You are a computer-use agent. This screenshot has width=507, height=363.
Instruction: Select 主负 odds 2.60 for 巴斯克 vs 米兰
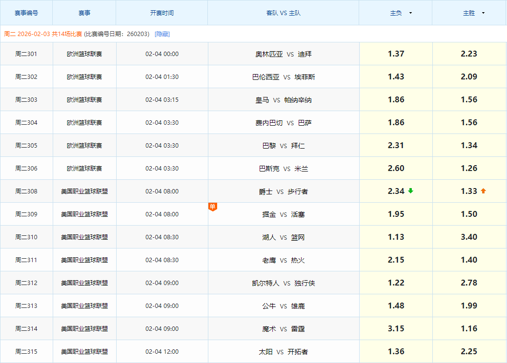tap(396, 168)
